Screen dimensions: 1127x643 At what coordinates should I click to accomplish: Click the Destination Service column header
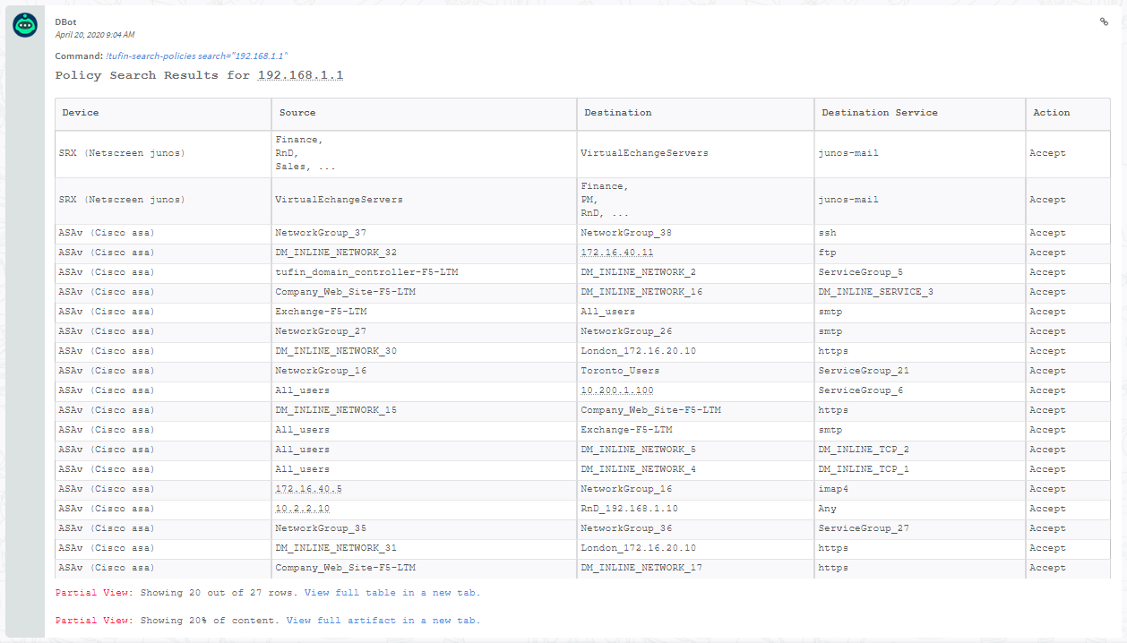click(880, 113)
